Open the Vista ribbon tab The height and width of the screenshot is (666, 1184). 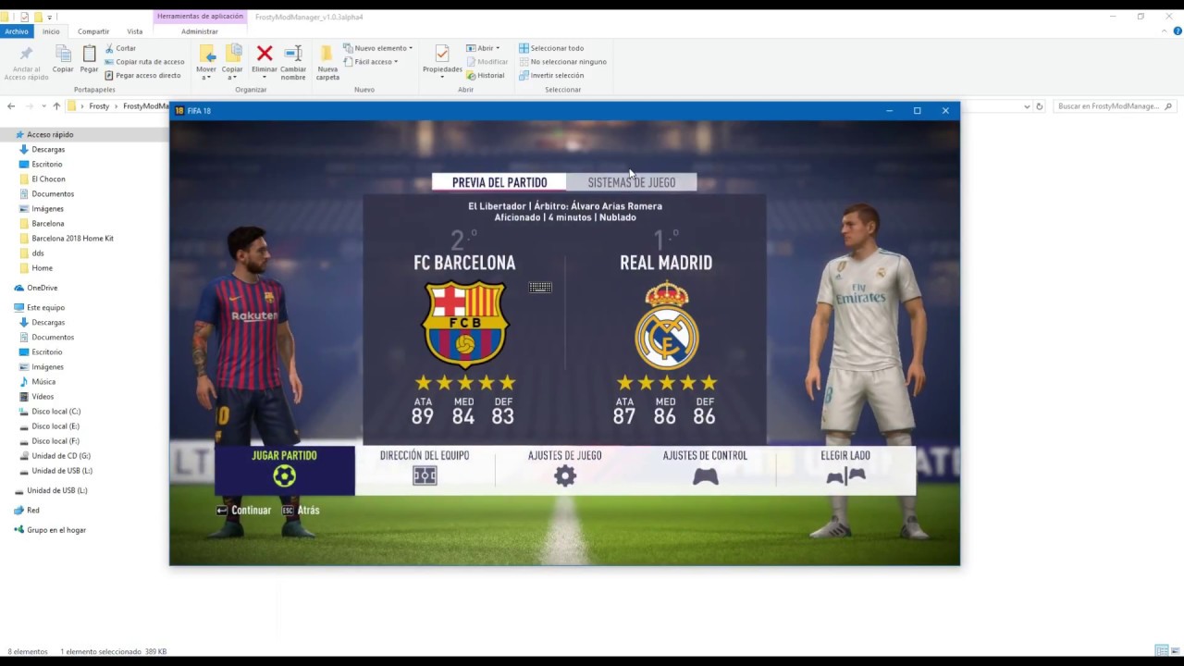click(x=135, y=31)
